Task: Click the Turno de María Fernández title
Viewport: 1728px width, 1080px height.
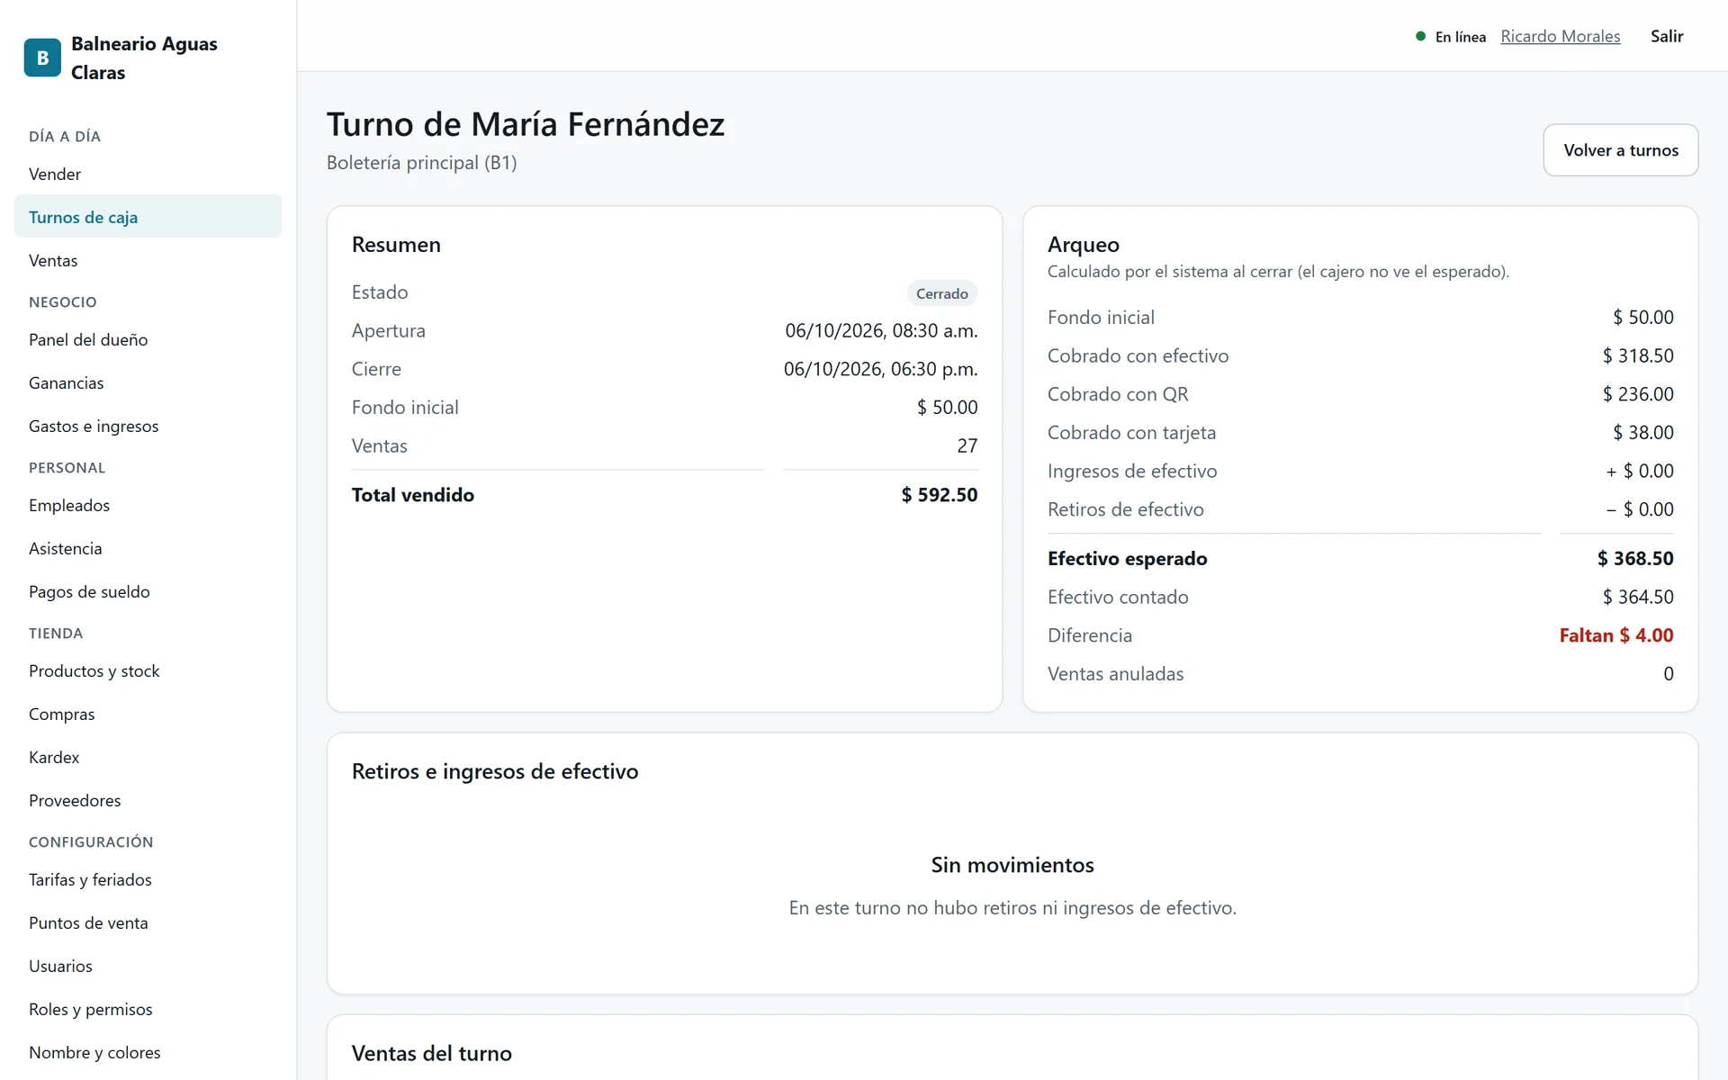Action: click(526, 124)
